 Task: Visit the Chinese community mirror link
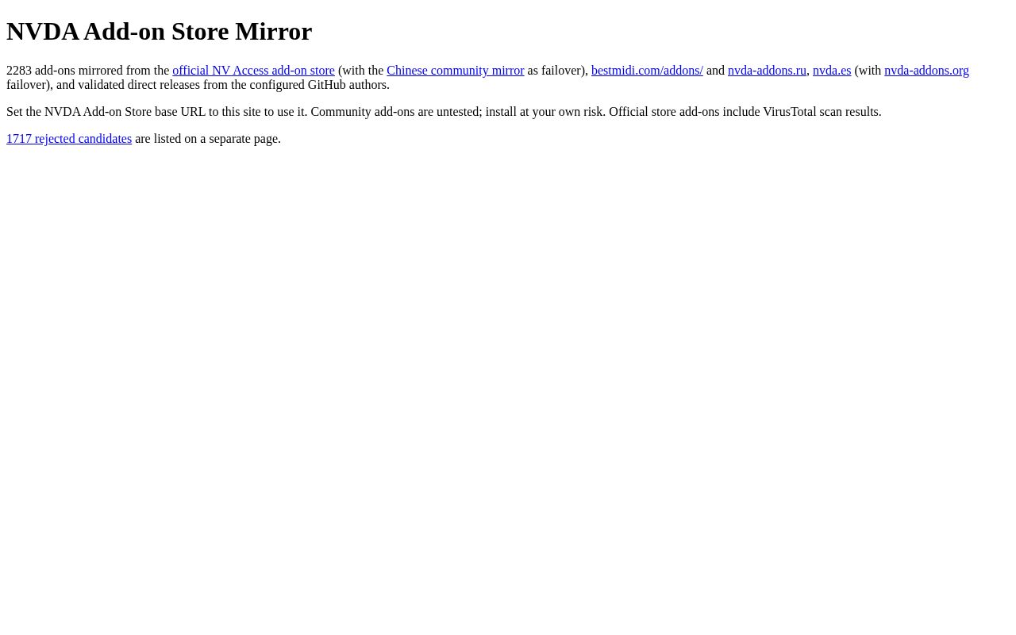(455, 71)
